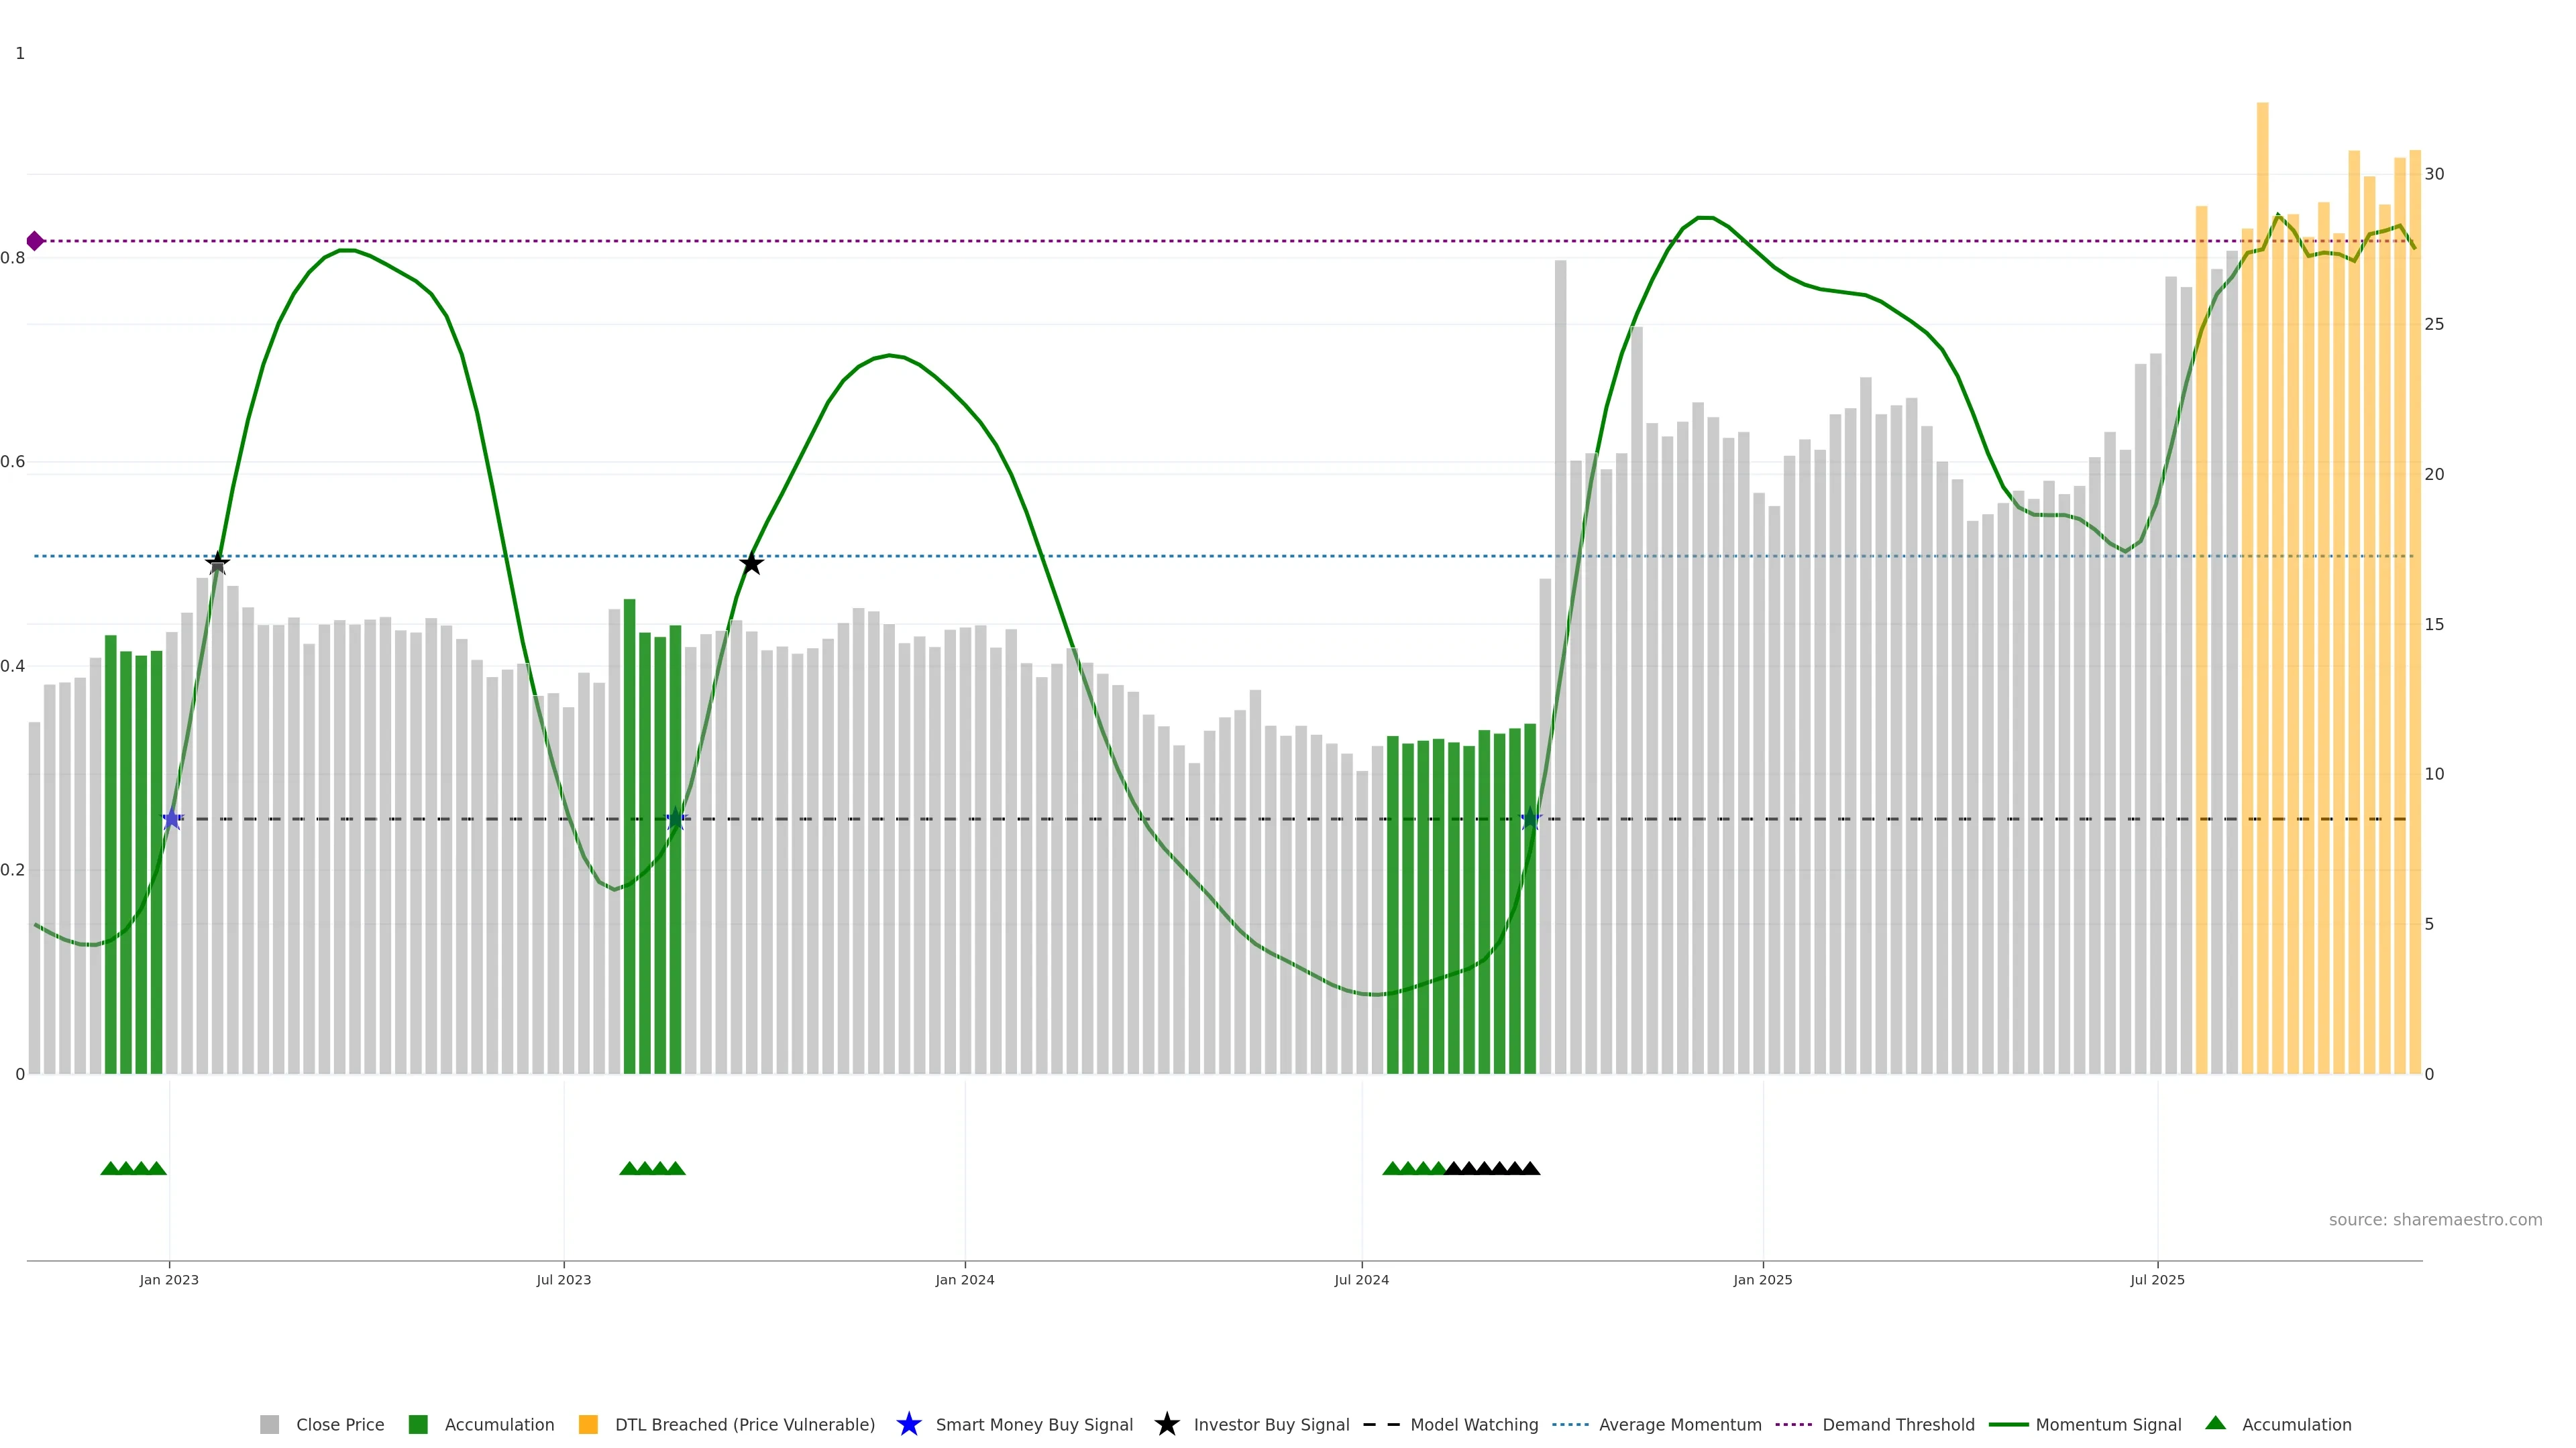Click the black Investor Buy star near Jan 2023
2576x1448 pixels.
tap(217, 562)
